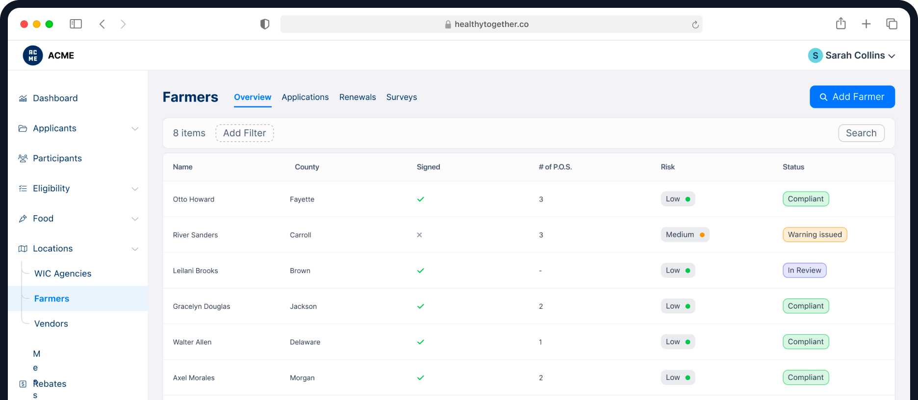Open a new tab with plus icon
The width and height of the screenshot is (918, 400).
(x=866, y=24)
